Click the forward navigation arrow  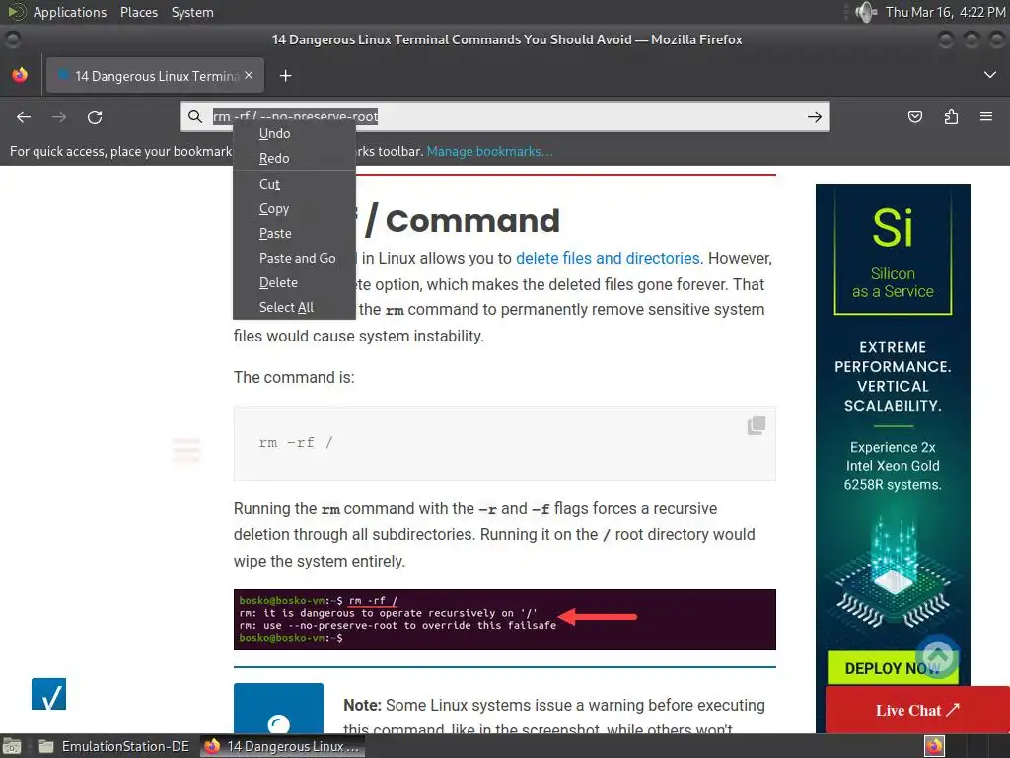click(59, 117)
